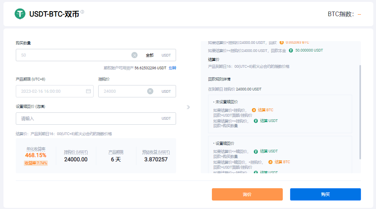The width and height of the screenshot is (376, 209).
Task: Click the 结算价 heading in the right panel
Action: point(214,59)
